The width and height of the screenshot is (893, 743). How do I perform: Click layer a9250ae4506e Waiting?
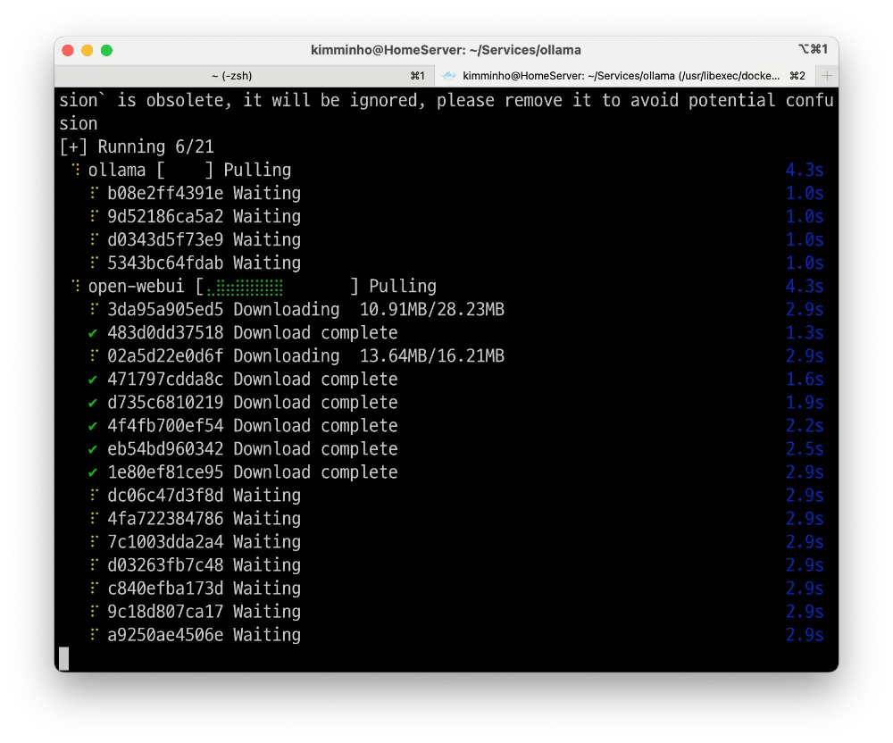pos(204,636)
